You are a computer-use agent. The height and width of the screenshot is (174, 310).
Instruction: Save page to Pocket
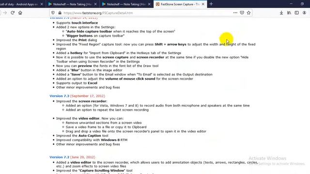(242, 13)
